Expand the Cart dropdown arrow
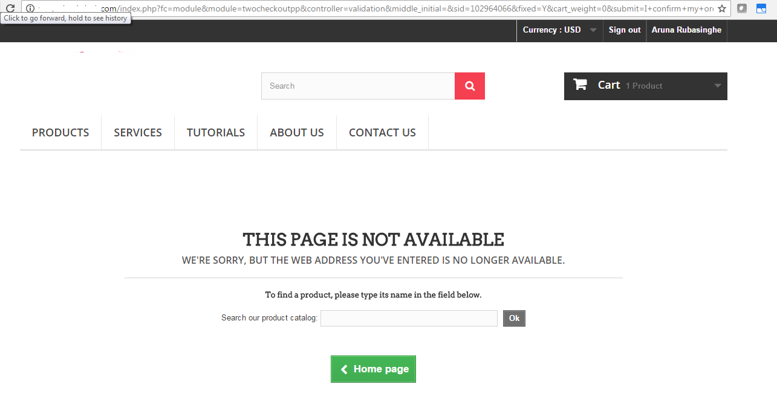777x417 pixels. pyautogui.click(x=718, y=86)
